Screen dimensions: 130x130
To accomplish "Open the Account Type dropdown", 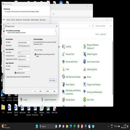I will point(24,53).
